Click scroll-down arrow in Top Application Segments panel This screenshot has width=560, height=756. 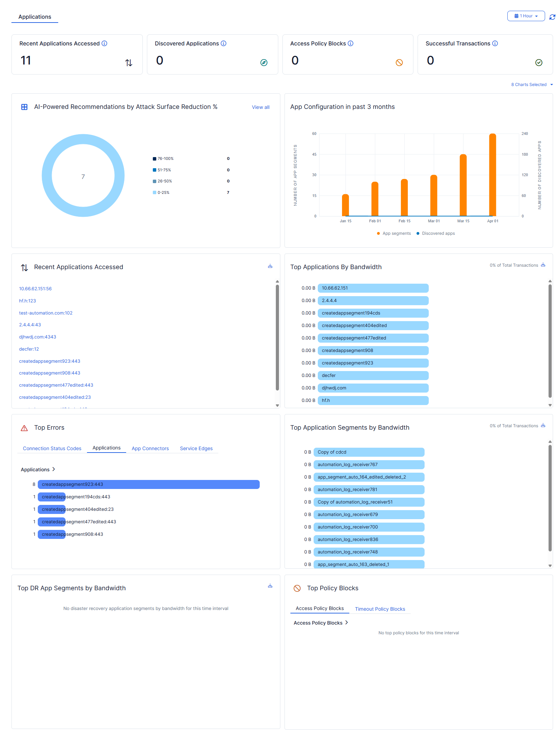click(x=550, y=566)
